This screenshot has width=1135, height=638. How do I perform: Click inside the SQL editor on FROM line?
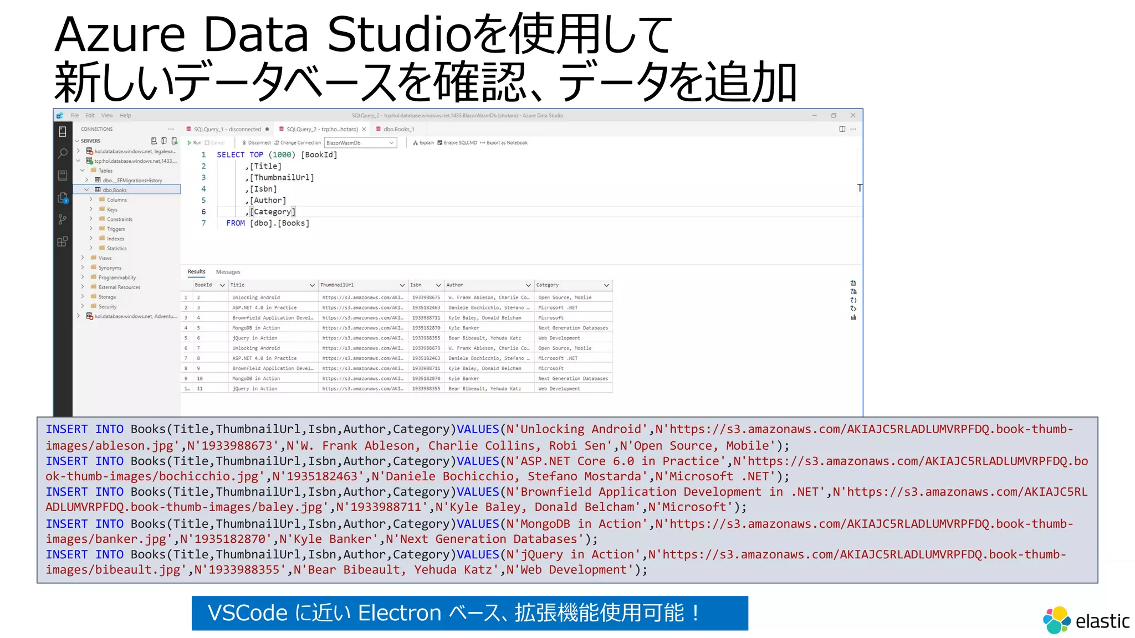pyautogui.click(x=268, y=223)
